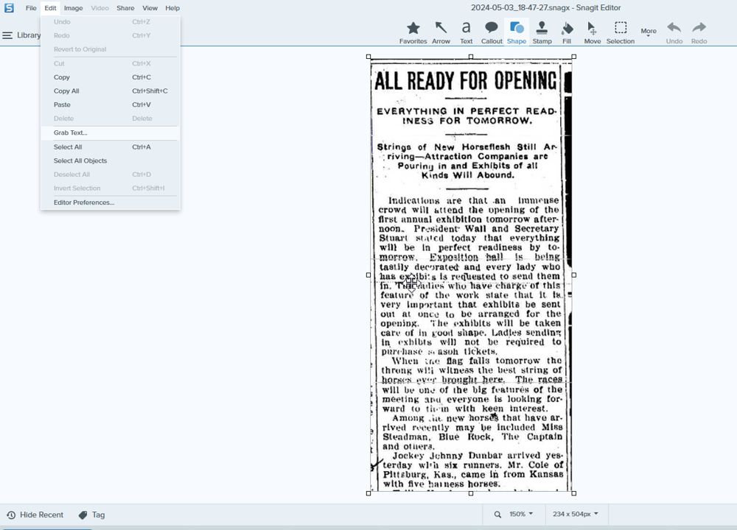This screenshot has width=737, height=530.
Task: Open the Image menu
Action: click(73, 7)
